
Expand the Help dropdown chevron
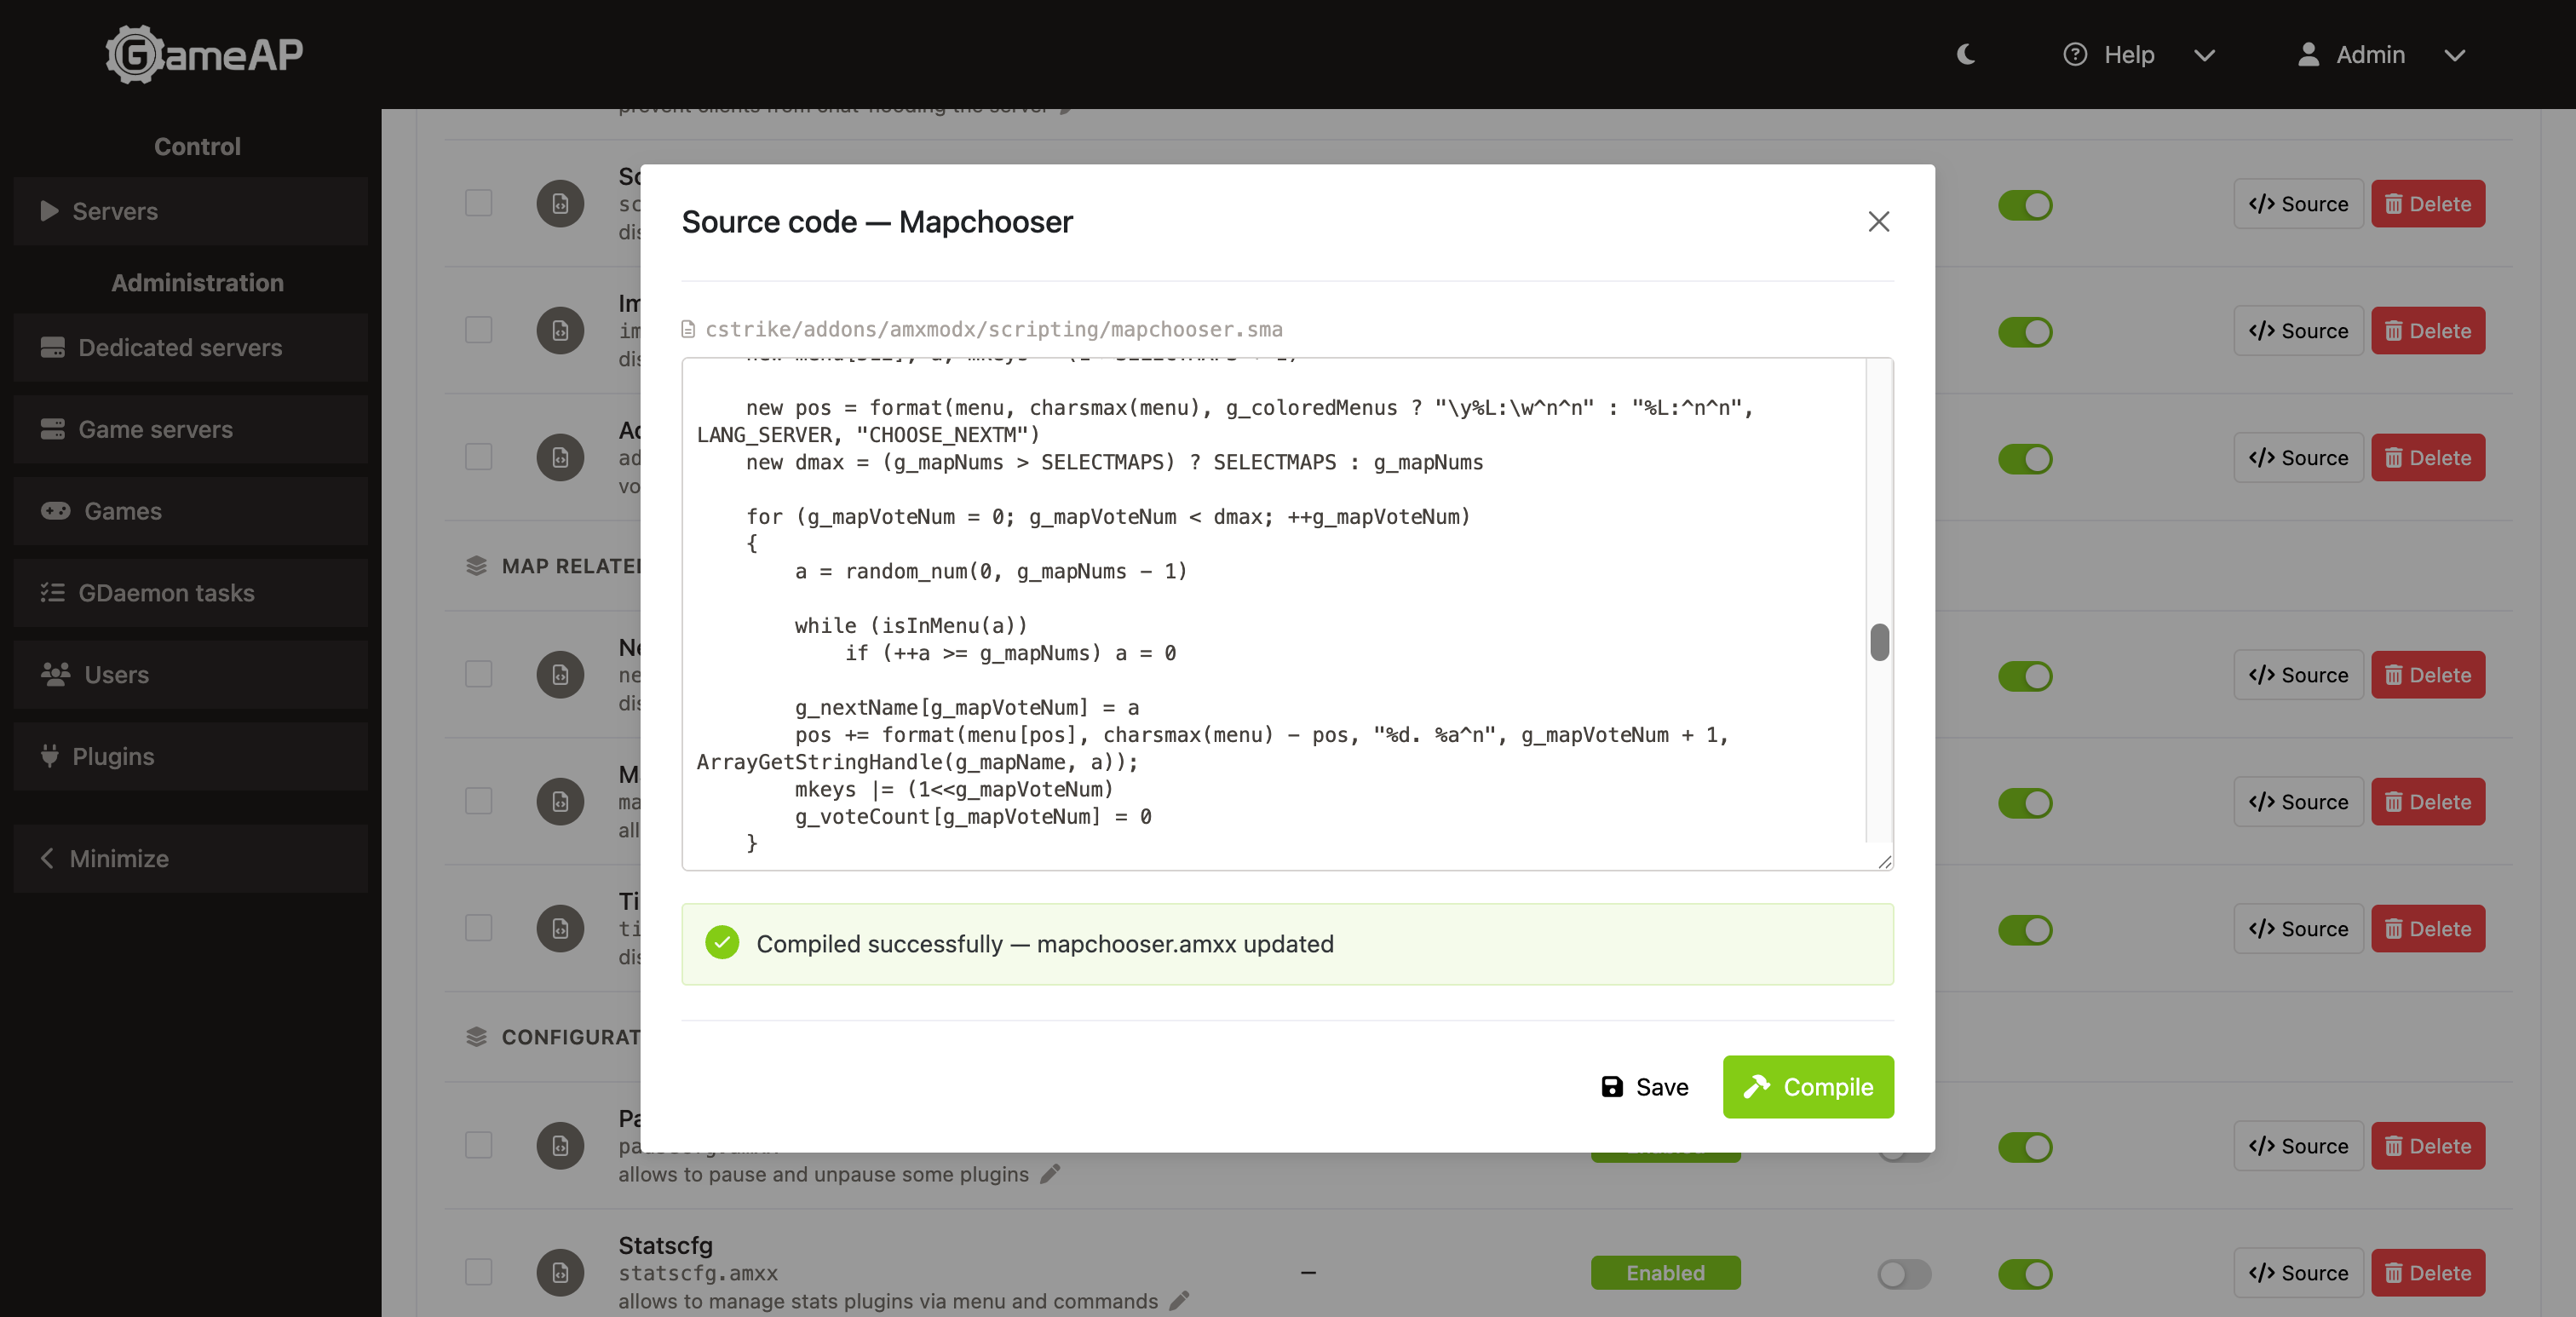click(x=2204, y=55)
